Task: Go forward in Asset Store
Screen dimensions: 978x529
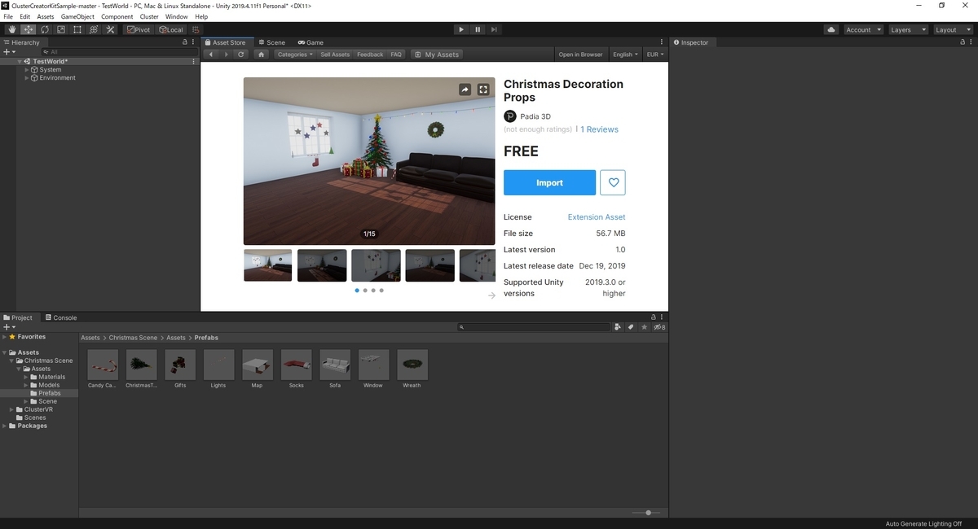Action: click(x=226, y=55)
